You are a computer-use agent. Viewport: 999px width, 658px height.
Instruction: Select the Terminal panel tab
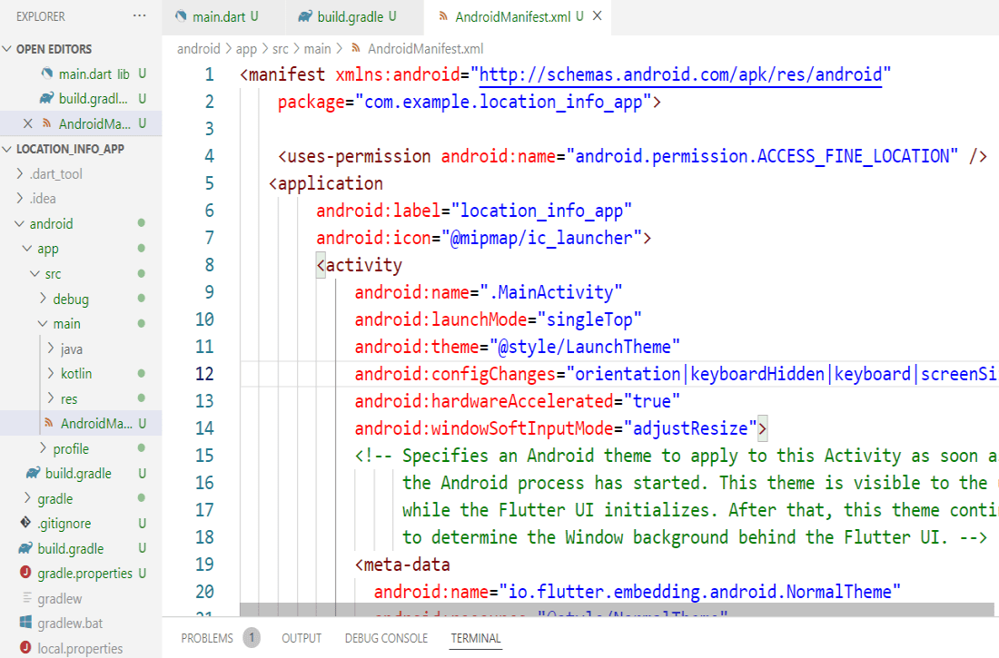click(476, 638)
